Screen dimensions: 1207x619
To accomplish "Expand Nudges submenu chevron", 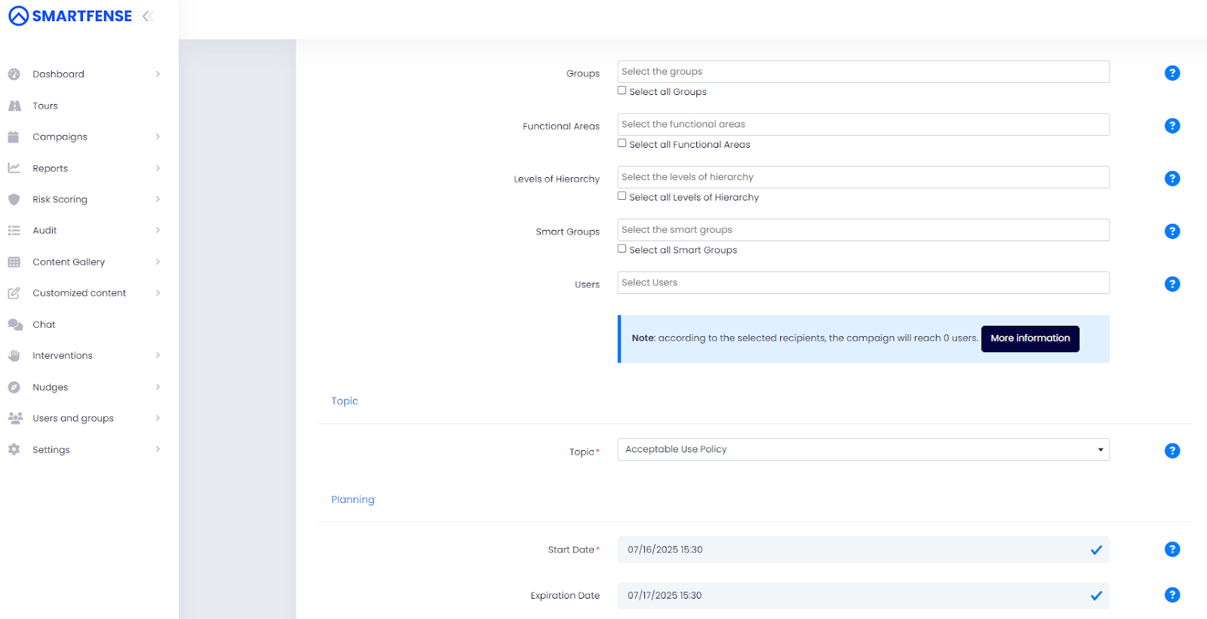I will (158, 387).
